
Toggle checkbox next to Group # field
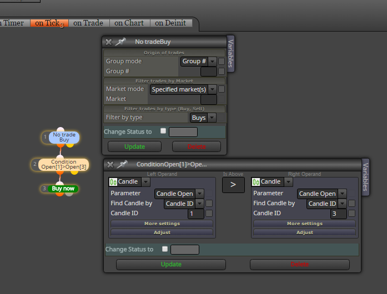pos(222,71)
